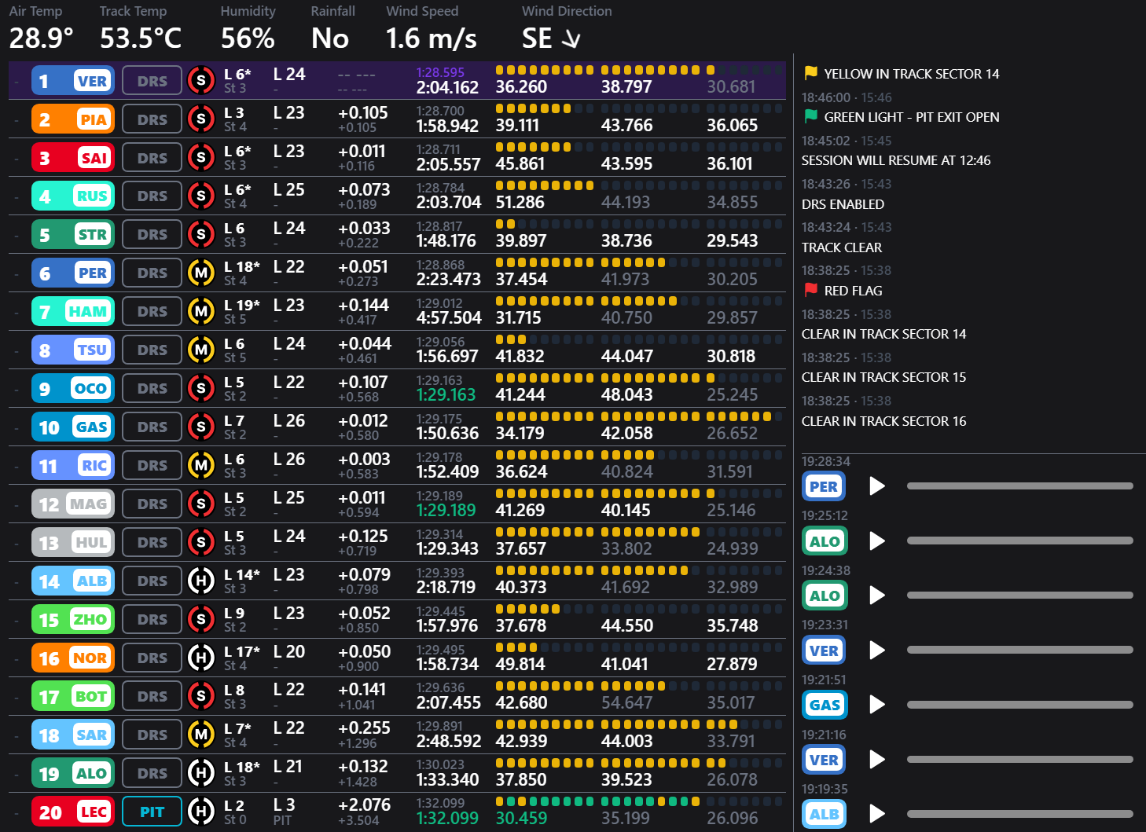Screen dimensions: 1146x832
Task: Click the soft tyre icon in VER's row
Action: [x=201, y=80]
